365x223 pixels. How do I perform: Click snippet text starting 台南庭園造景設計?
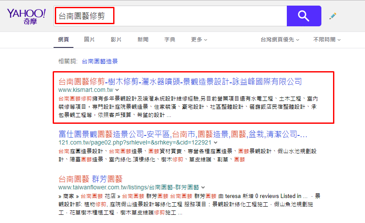(187, 155)
